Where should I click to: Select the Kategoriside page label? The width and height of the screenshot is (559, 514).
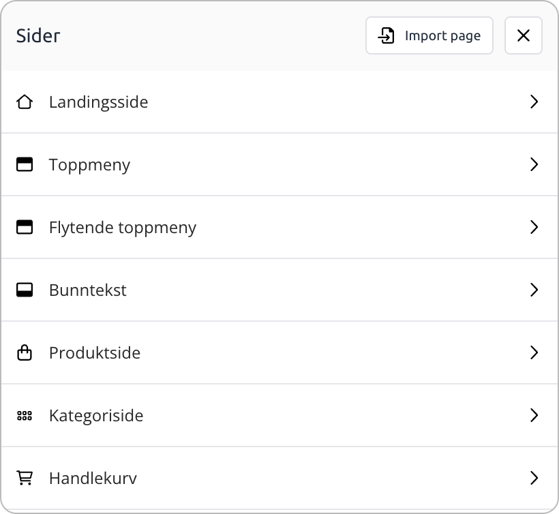(x=96, y=416)
